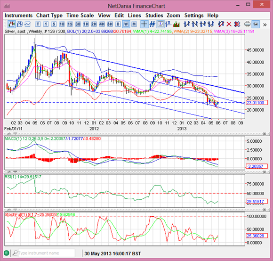Screen dimensions: 273x261
Task: Switch to OHLC bar chart icon
Action: (x=19, y=24)
